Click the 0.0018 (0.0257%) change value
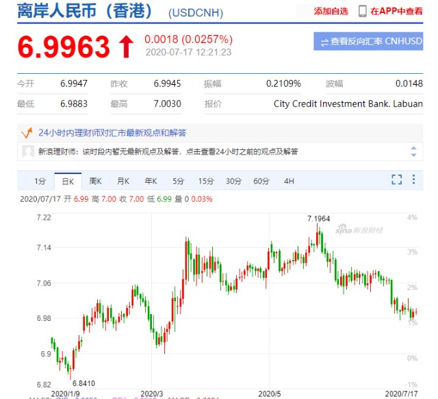438x399 pixels. click(189, 40)
